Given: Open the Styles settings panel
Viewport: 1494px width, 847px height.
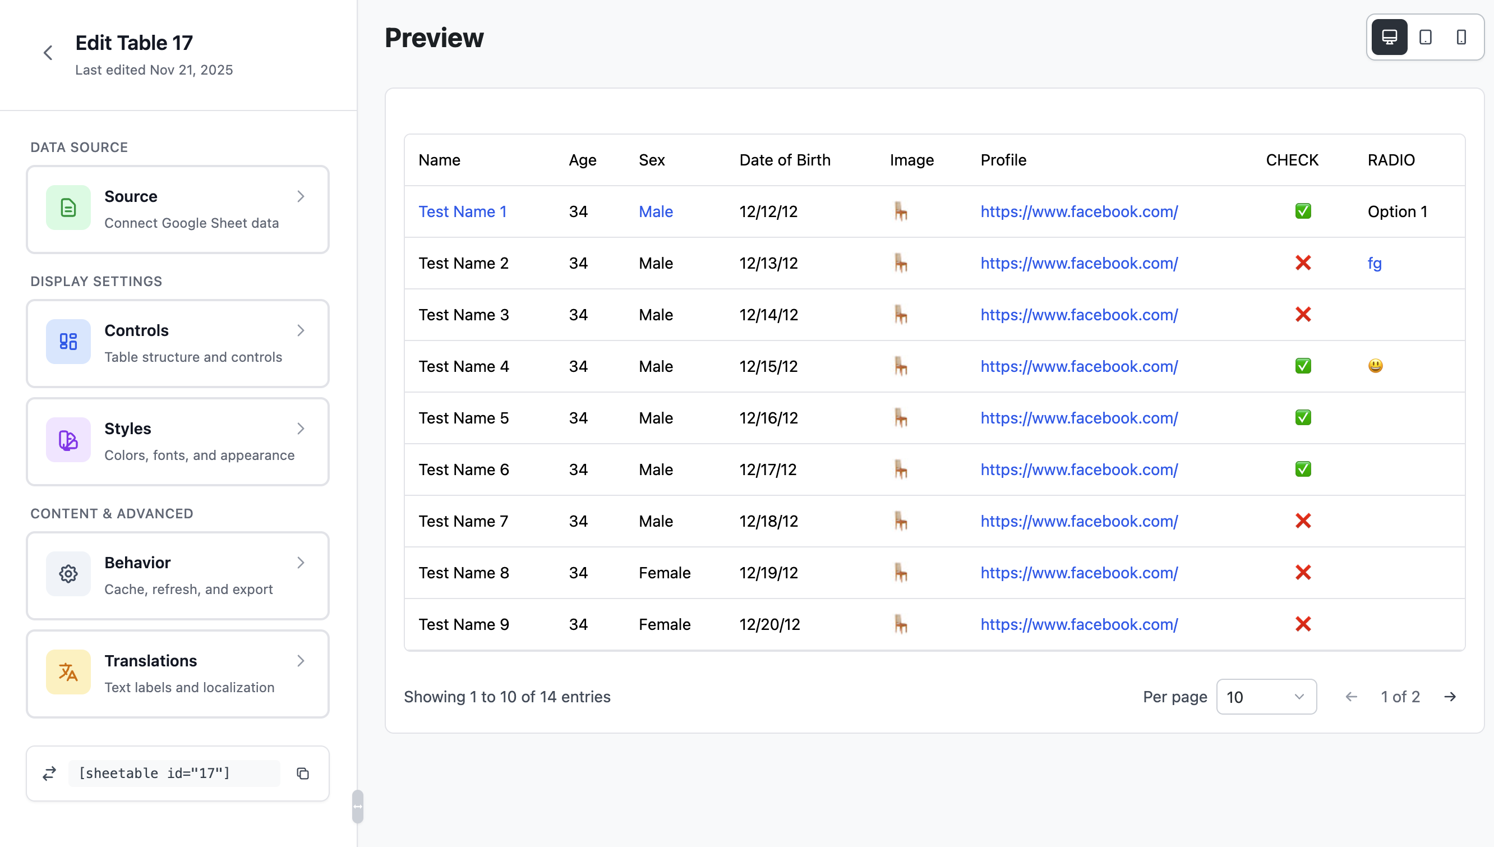Looking at the screenshot, I should click(x=177, y=441).
